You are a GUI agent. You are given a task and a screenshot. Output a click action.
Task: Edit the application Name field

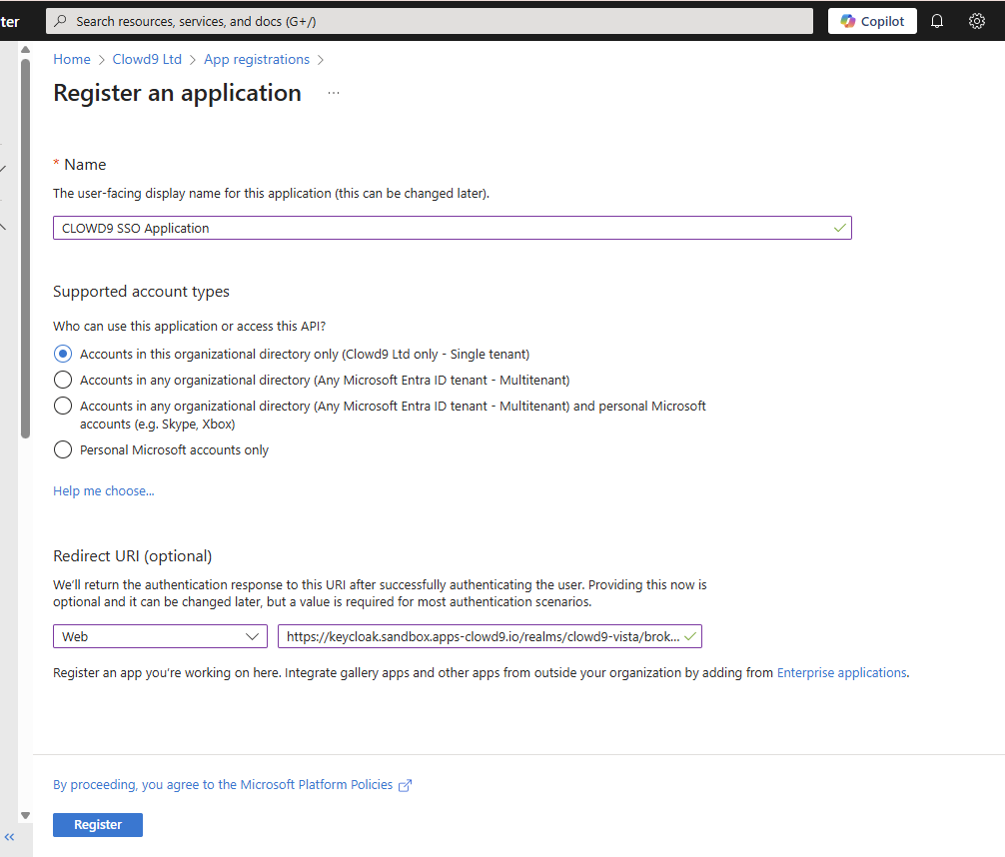(x=452, y=228)
